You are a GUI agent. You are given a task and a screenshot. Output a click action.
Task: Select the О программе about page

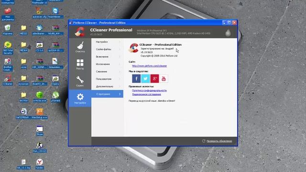tap(107, 94)
